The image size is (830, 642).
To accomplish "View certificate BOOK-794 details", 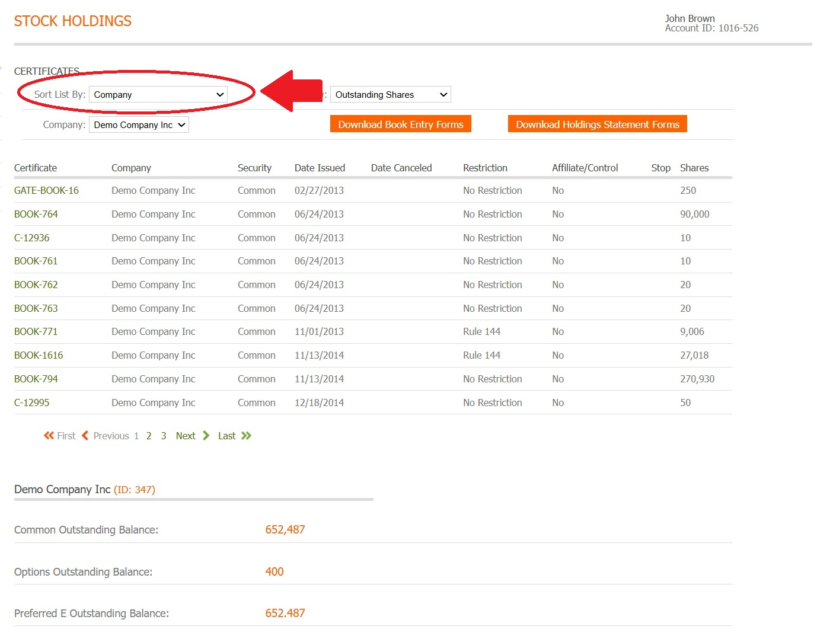I will (36, 379).
